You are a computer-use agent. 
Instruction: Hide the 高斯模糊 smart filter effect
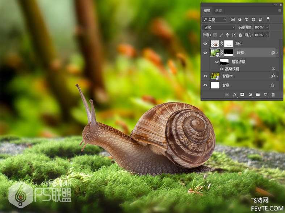click(x=222, y=69)
